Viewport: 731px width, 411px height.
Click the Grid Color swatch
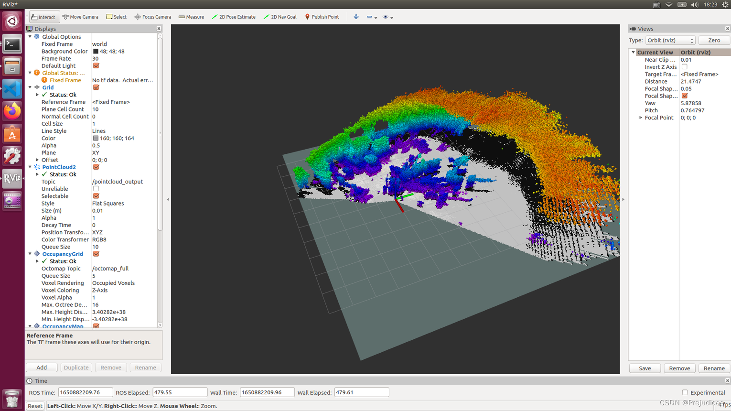96,138
